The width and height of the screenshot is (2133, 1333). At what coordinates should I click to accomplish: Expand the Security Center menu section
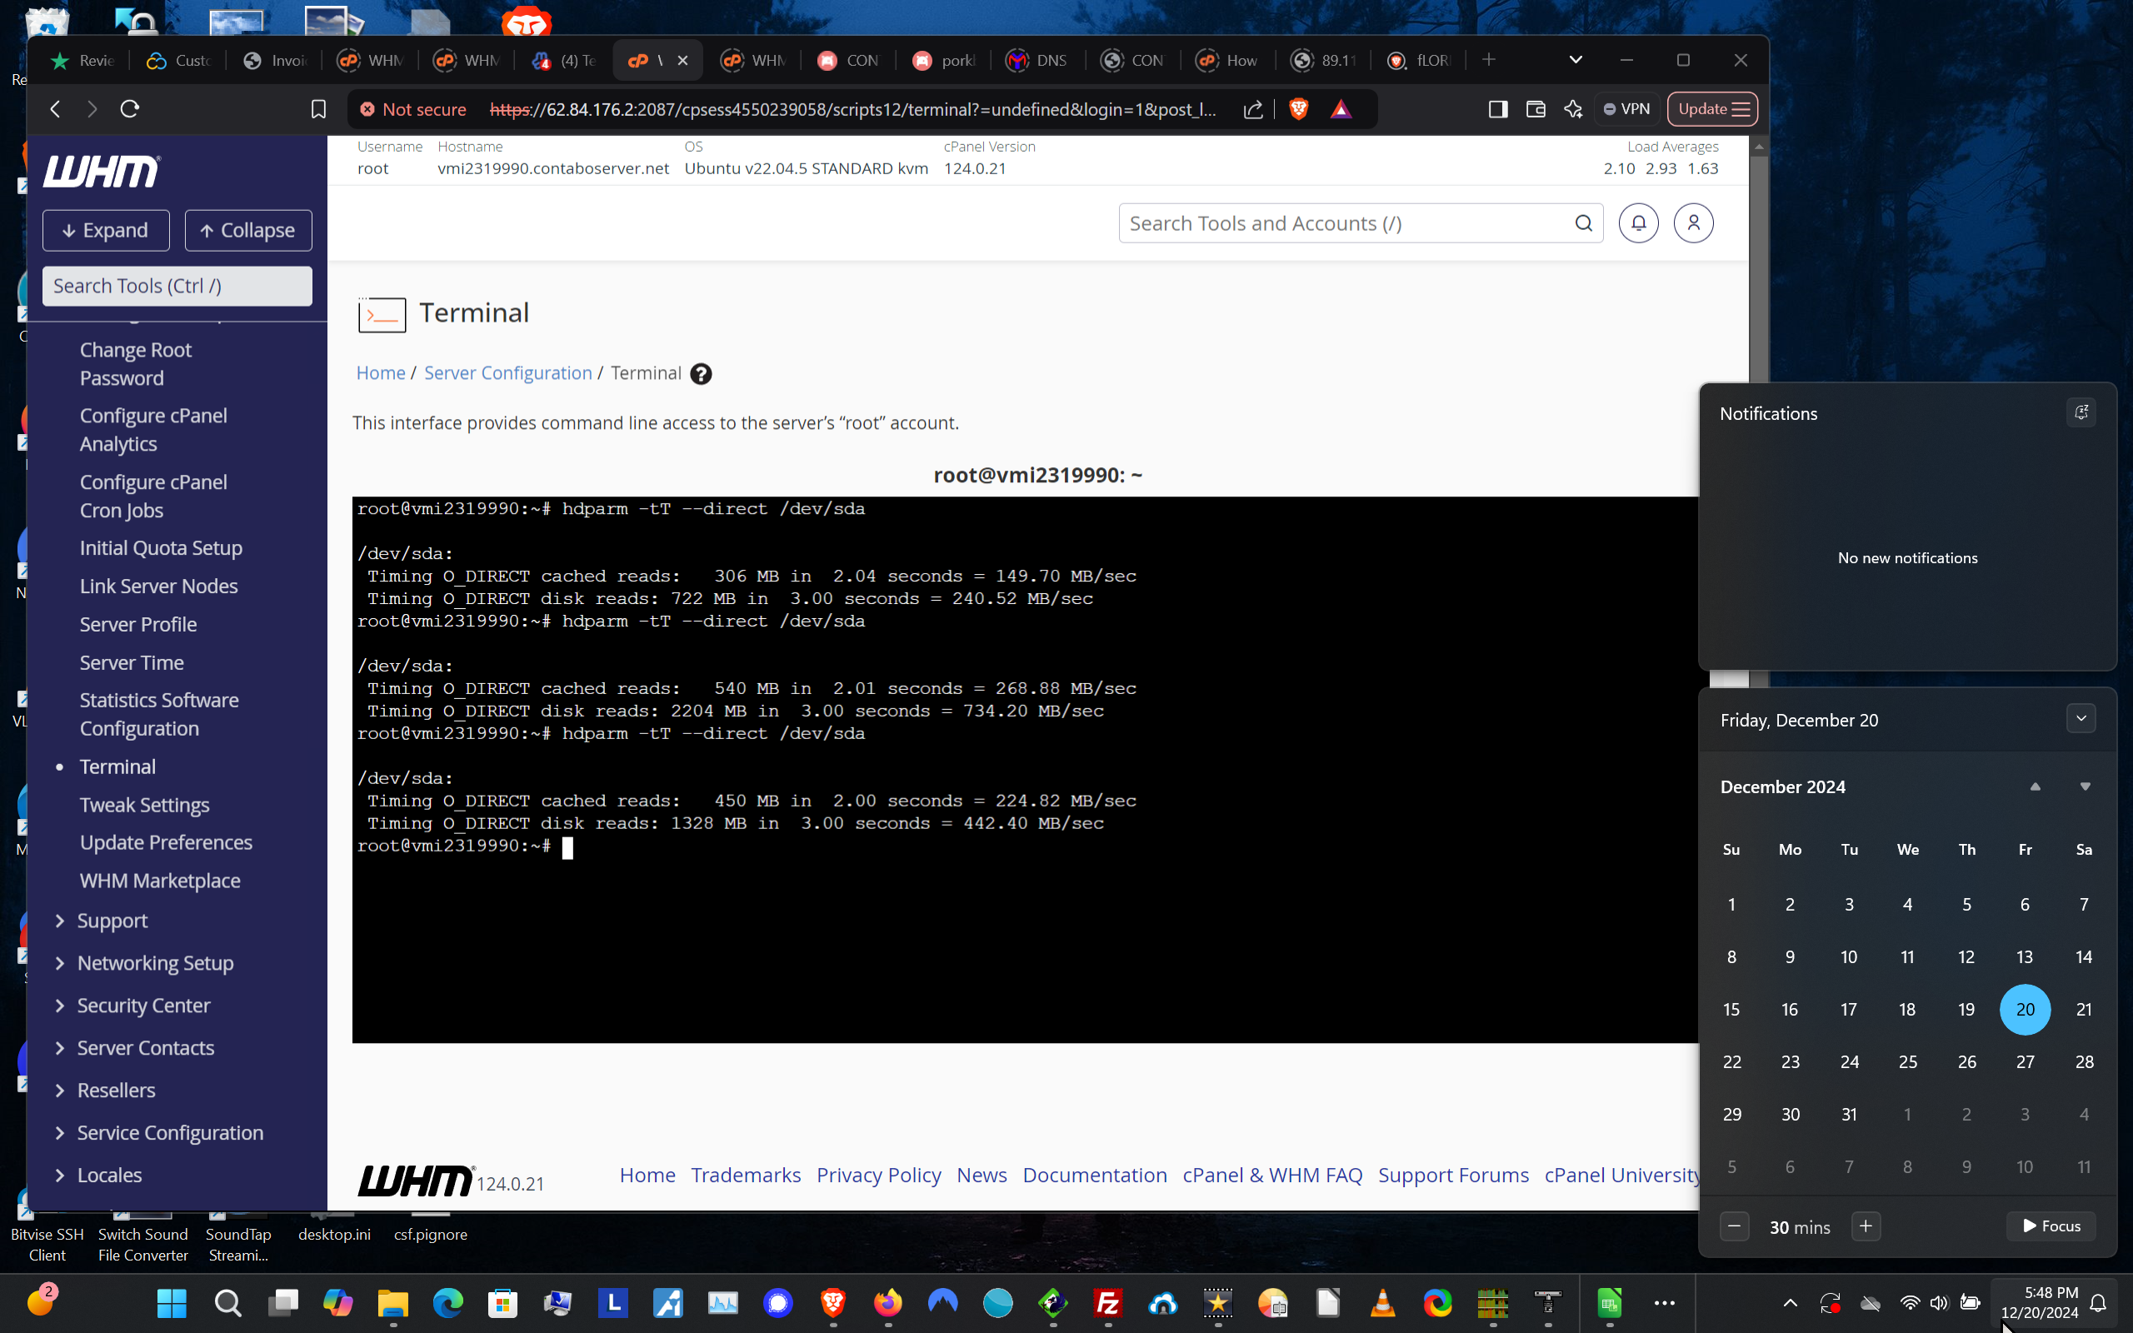pos(142,1005)
